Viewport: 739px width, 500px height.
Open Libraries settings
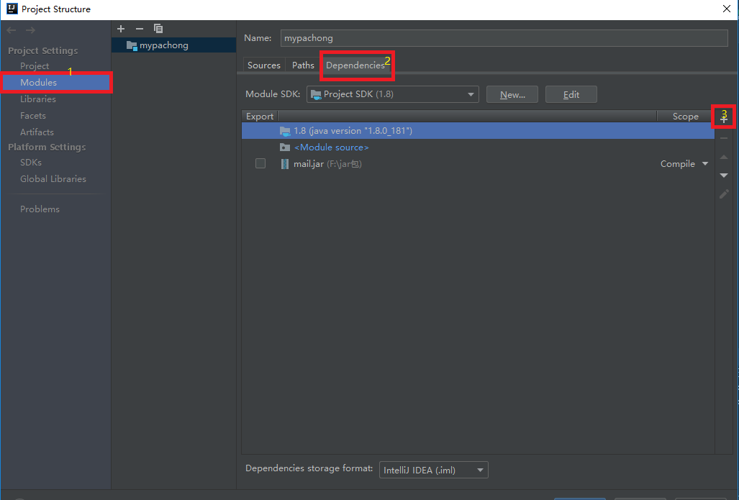click(37, 99)
